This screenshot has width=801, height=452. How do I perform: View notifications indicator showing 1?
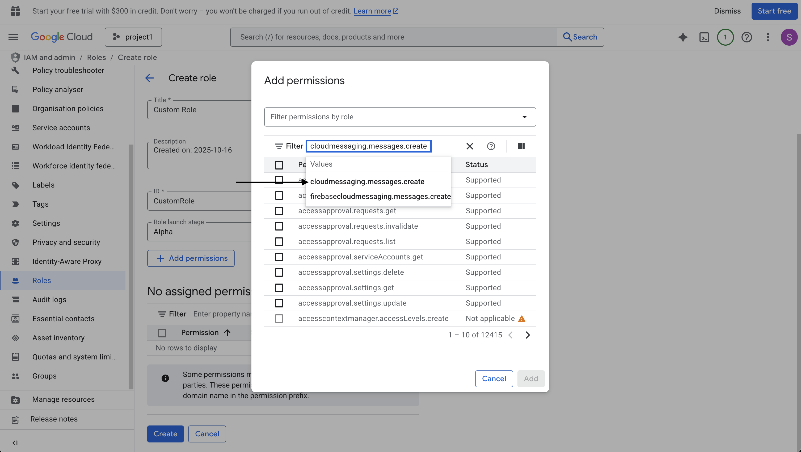click(725, 37)
